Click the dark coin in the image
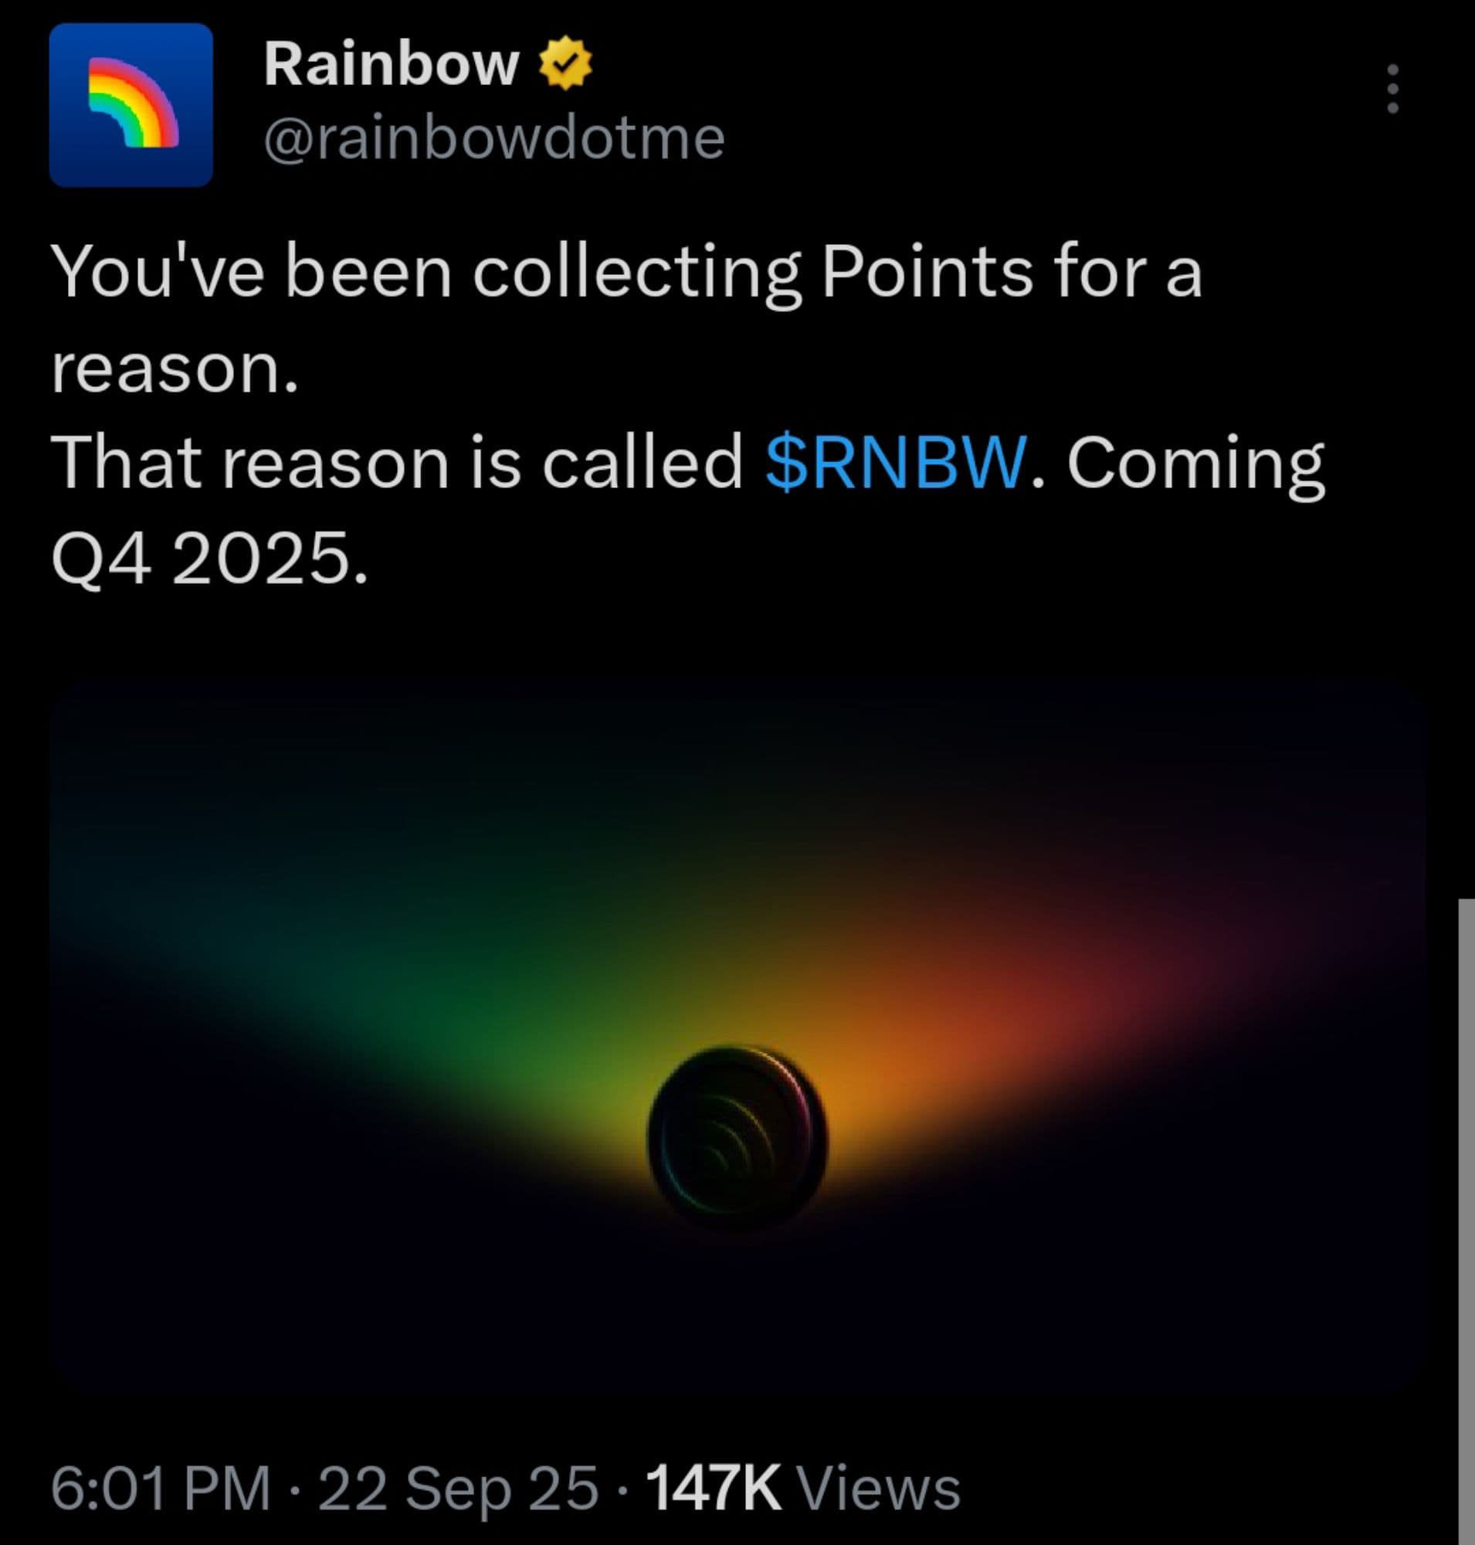Image resolution: width=1475 pixels, height=1545 pixels. (x=737, y=1136)
